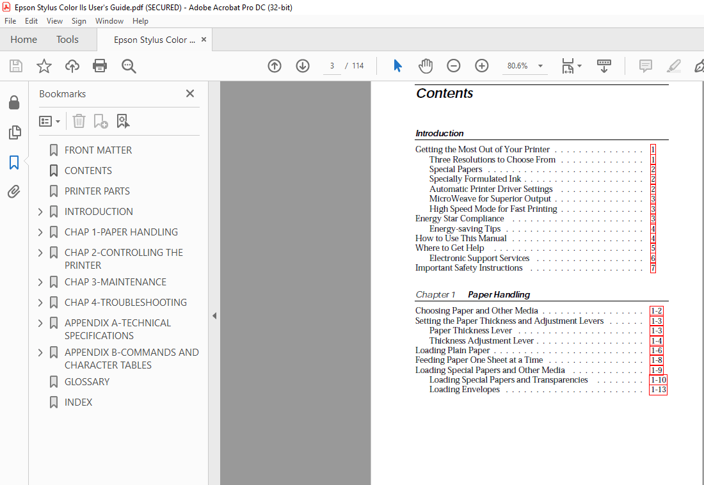Image resolution: width=704 pixels, height=485 pixels.
Task: Open the File menu
Action: click(x=10, y=21)
